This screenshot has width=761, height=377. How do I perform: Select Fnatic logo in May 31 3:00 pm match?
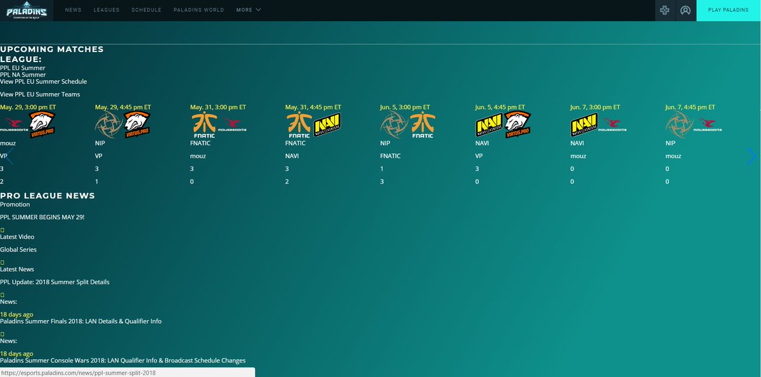204,125
